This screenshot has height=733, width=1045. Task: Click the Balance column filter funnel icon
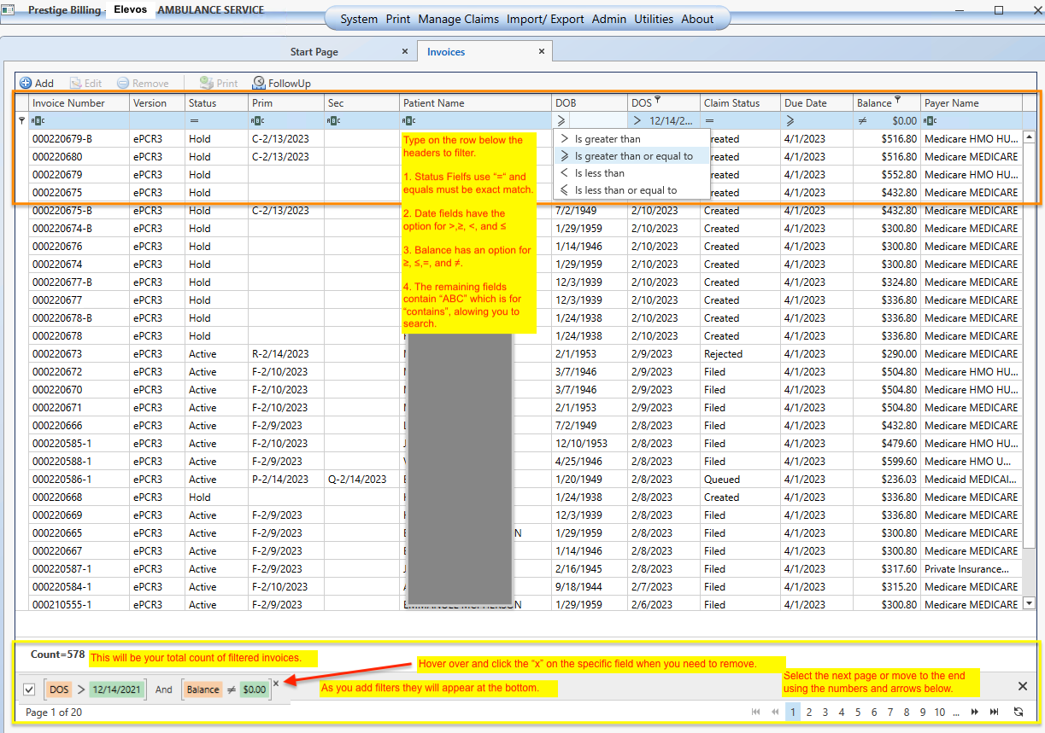[897, 101]
